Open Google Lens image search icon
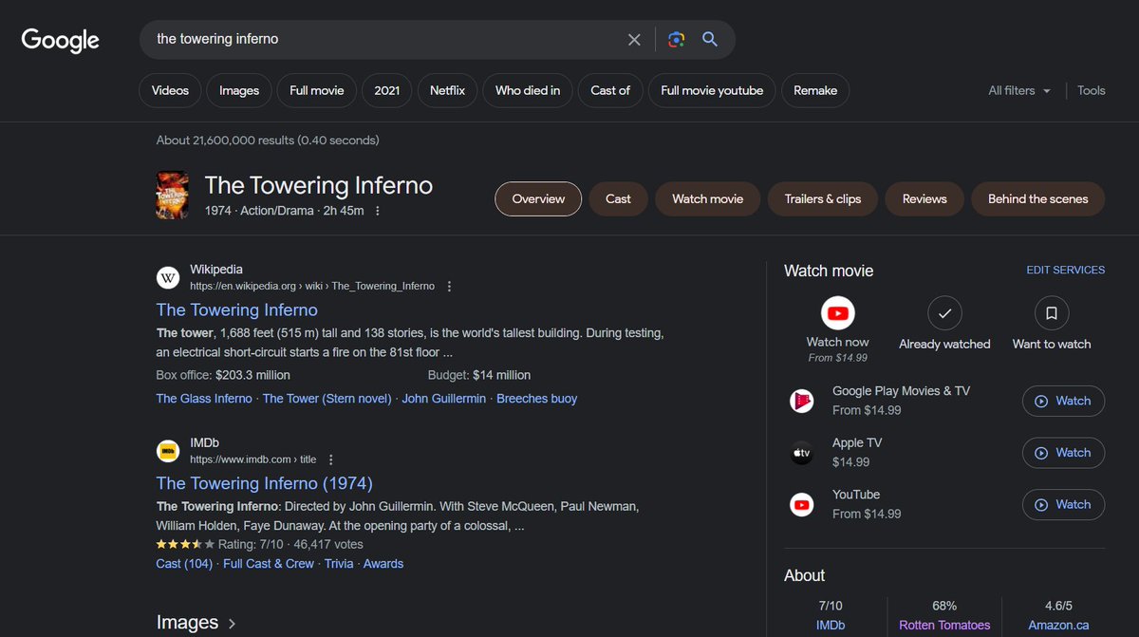Screen dimensions: 1139x637 (x=676, y=40)
